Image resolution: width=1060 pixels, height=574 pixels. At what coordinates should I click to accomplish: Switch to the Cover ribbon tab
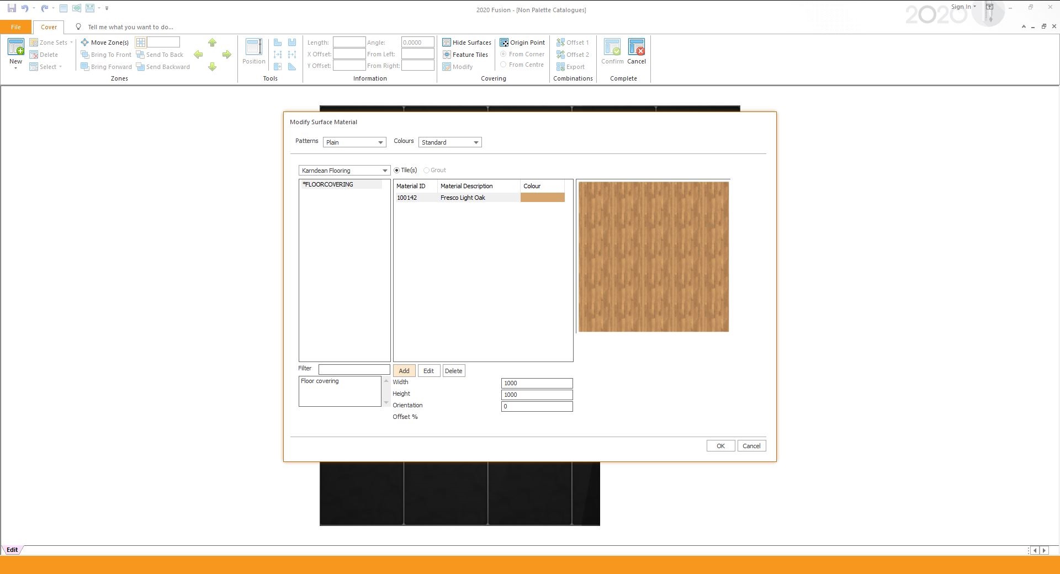coord(49,27)
